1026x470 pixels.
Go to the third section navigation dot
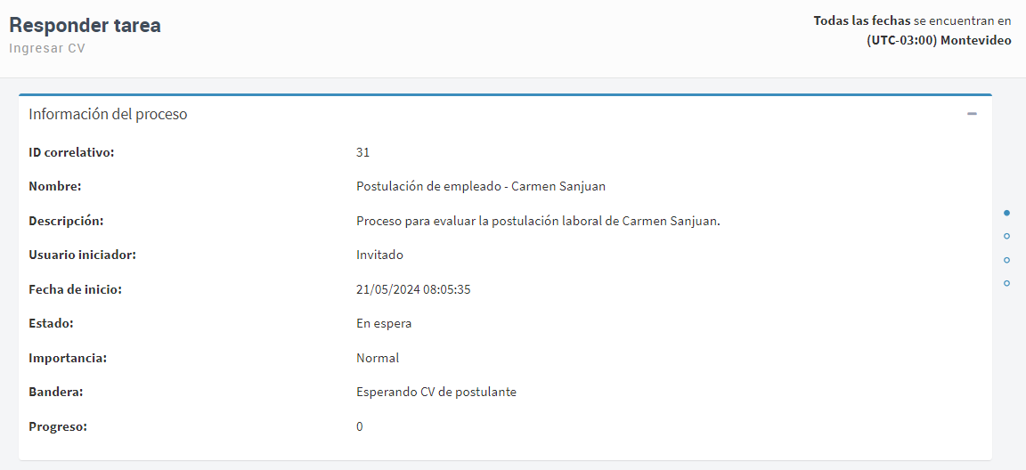(1006, 260)
